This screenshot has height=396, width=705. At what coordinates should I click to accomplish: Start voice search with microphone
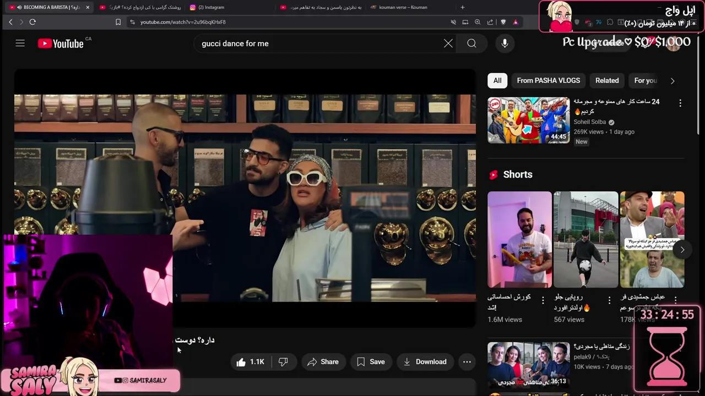click(x=505, y=43)
